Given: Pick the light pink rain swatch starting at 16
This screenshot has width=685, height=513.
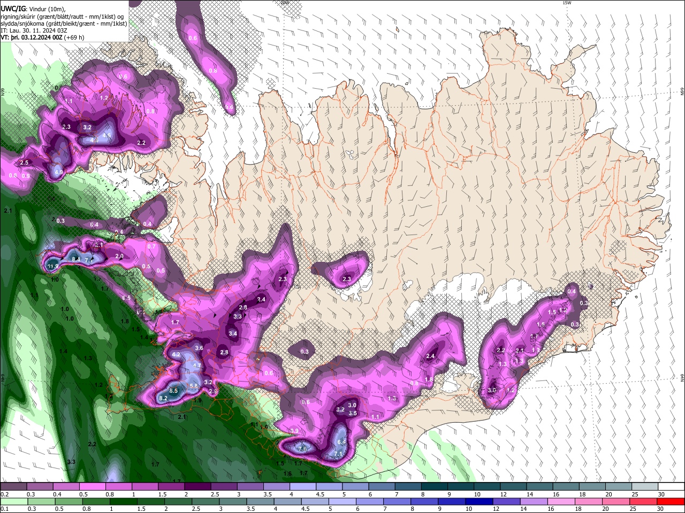Looking at the screenshot, I should tap(561, 501).
